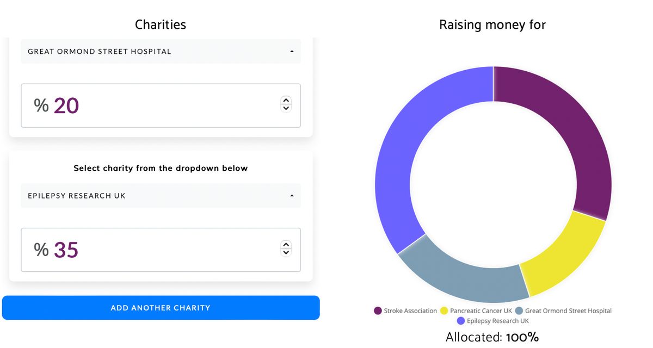Image resolution: width=653 pixels, height=348 pixels.
Task: Click the up stepper arrow on the 35% field
Action: (x=286, y=245)
